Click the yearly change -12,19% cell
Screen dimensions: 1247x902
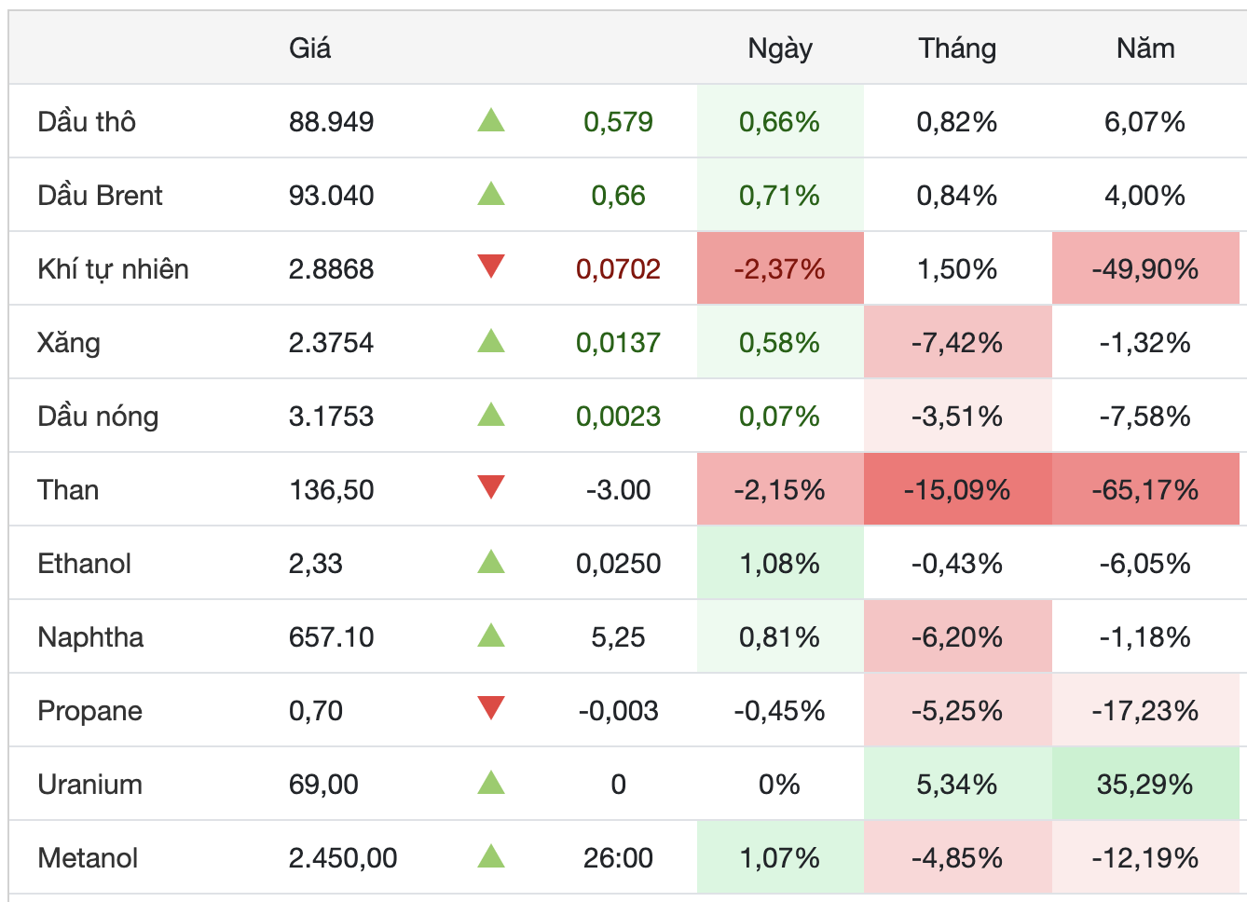point(1145,857)
